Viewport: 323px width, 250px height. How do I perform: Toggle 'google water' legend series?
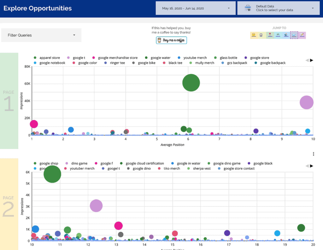(158, 58)
